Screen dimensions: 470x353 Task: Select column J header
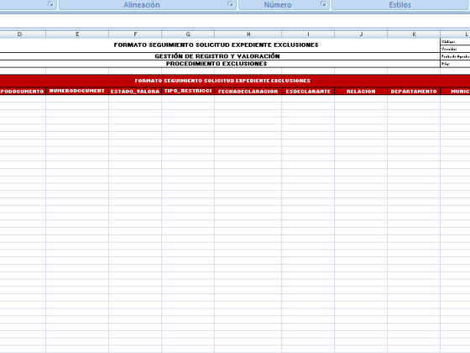(x=361, y=34)
